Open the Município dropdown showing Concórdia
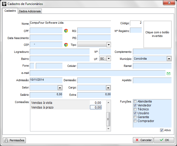Viewport: 177px width, 146px height. click(169, 59)
